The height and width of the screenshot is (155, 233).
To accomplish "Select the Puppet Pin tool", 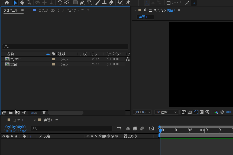I will [128, 2].
